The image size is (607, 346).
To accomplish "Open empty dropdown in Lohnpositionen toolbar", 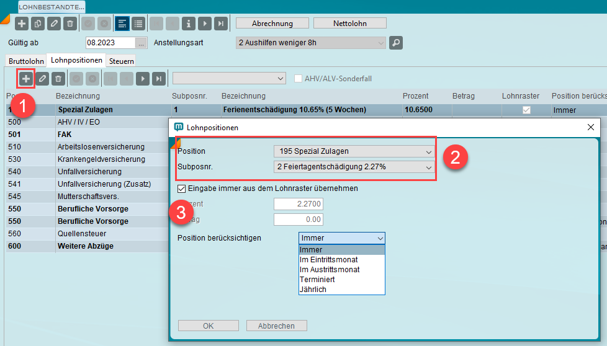I will (229, 79).
